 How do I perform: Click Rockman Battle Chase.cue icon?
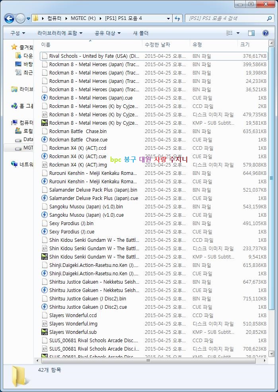coord(45,139)
